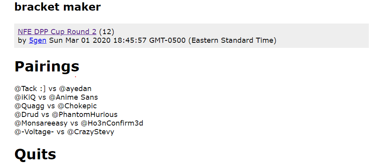The image size is (387, 166).
Task: Open the 5gen author link
Action: point(37,40)
